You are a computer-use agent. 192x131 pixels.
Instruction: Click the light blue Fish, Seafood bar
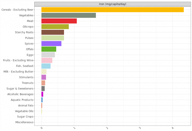(x=46, y=66)
